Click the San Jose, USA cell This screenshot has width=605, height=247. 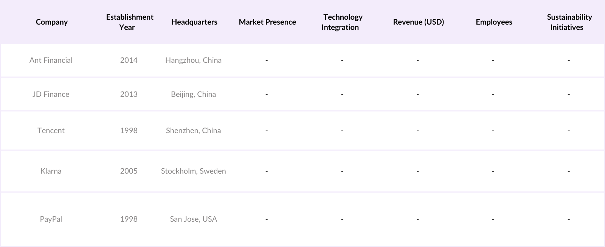click(193, 219)
